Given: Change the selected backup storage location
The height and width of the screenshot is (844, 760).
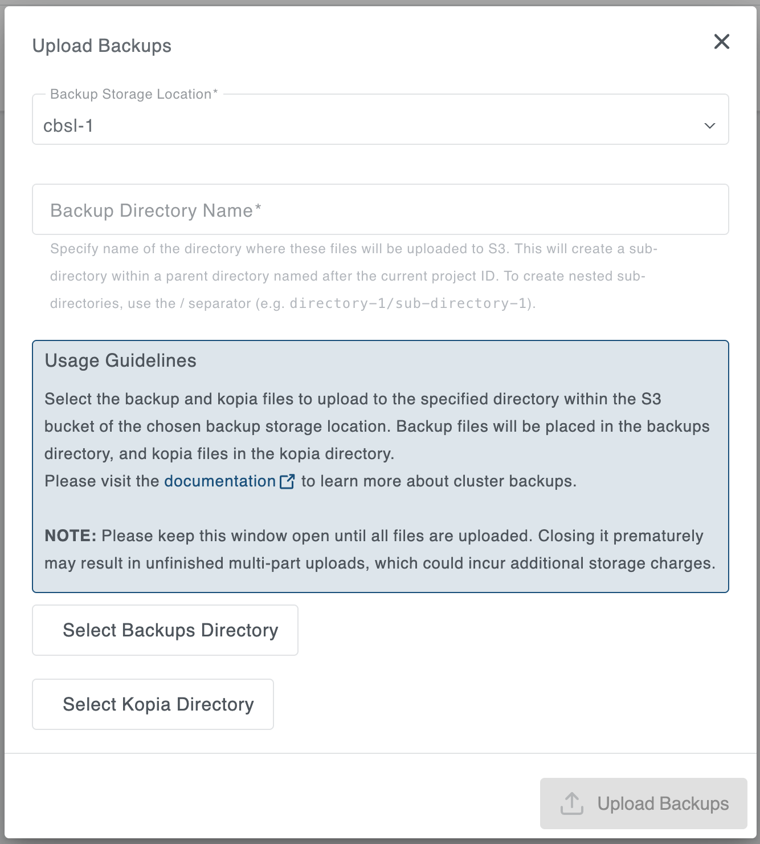Looking at the screenshot, I should [x=380, y=125].
